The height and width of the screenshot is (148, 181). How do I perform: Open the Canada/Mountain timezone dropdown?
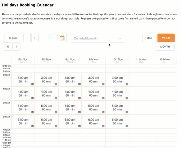pos(98,38)
